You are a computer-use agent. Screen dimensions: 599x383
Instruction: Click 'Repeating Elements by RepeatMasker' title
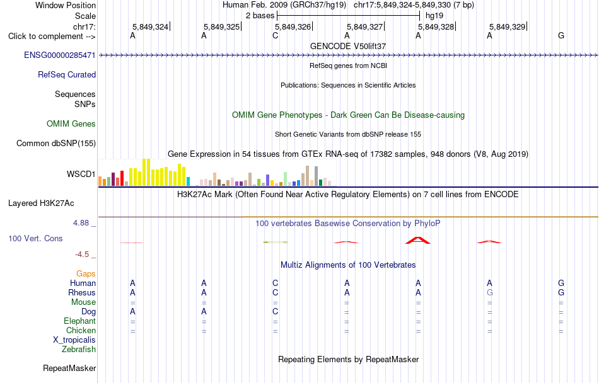(x=348, y=359)
